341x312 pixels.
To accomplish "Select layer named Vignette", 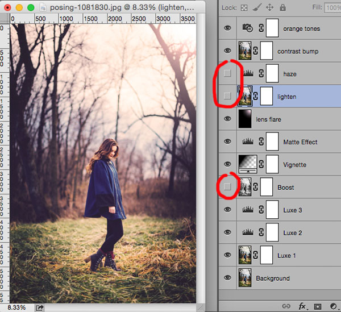I will point(294,165).
